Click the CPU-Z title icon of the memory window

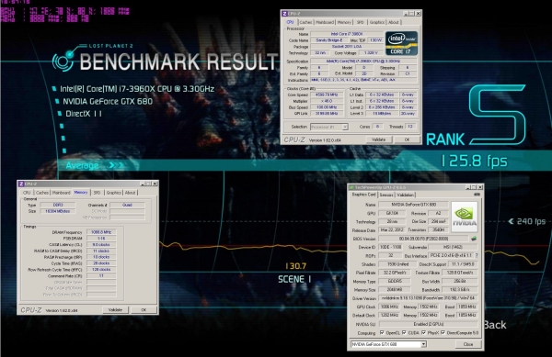coord(21,184)
